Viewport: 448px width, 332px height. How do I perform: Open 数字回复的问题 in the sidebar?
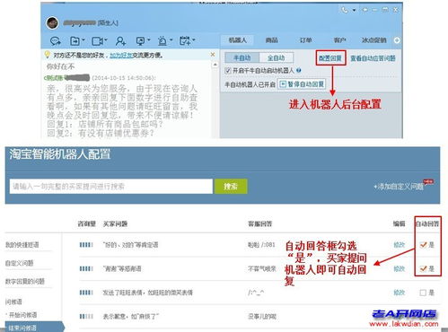click(25, 281)
